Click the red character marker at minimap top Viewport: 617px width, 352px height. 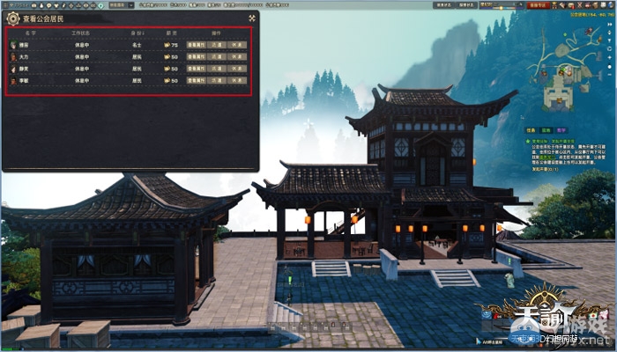[x=589, y=31]
